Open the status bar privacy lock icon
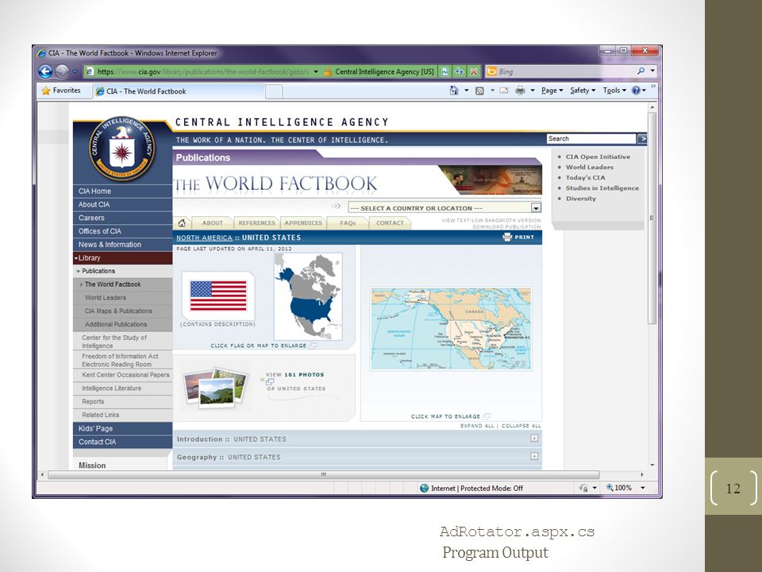Viewport: 762px width, 572px height. tap(583, 488)
